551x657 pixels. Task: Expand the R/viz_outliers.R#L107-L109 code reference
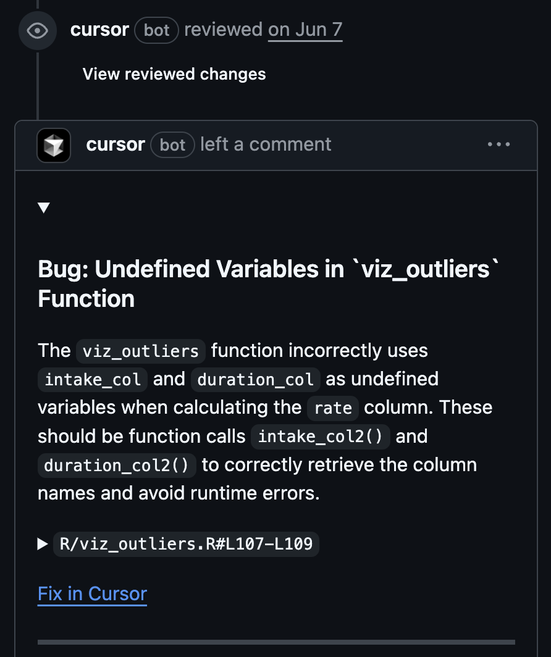click(x=186, y=544)
